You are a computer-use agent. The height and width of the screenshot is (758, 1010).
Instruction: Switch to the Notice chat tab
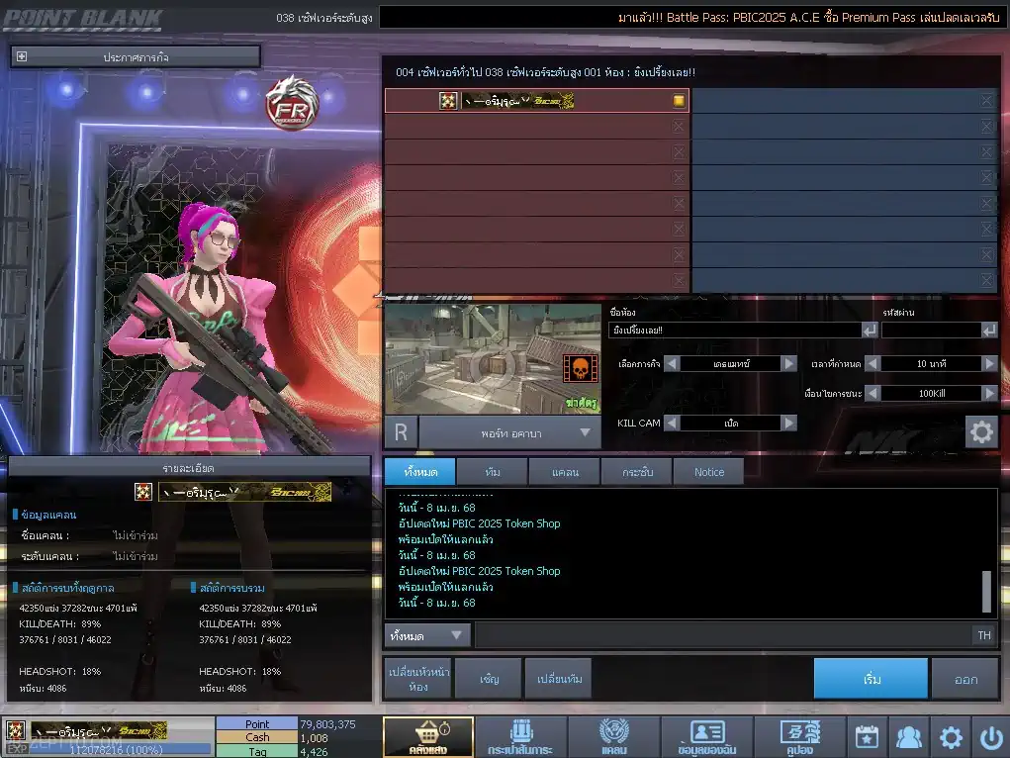[x=708, y=472]
